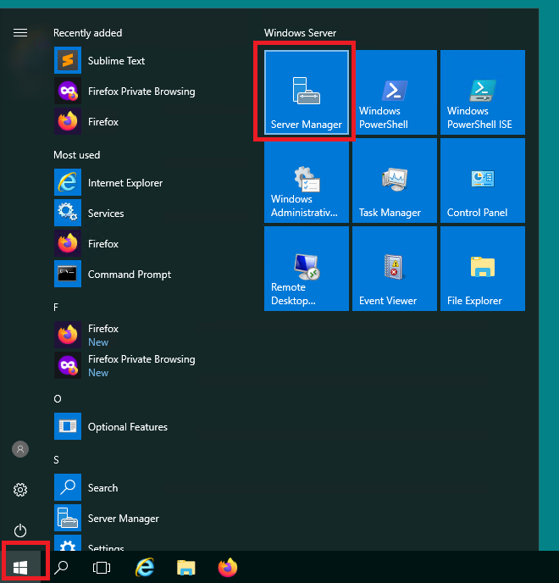Click the letter O section header
This screenshot has width=559, height=583.
[x=58, y=398]
